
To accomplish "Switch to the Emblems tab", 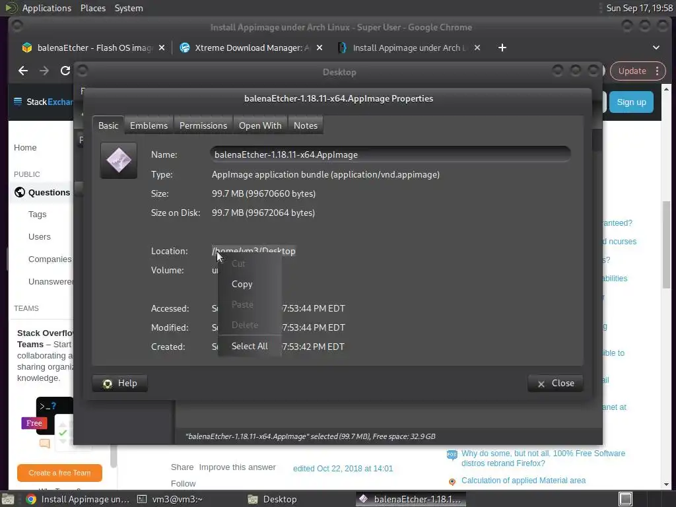I will 149,125.
